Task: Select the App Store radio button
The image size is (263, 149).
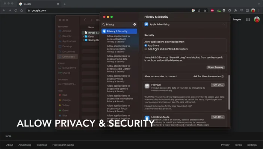Action: 146,45
